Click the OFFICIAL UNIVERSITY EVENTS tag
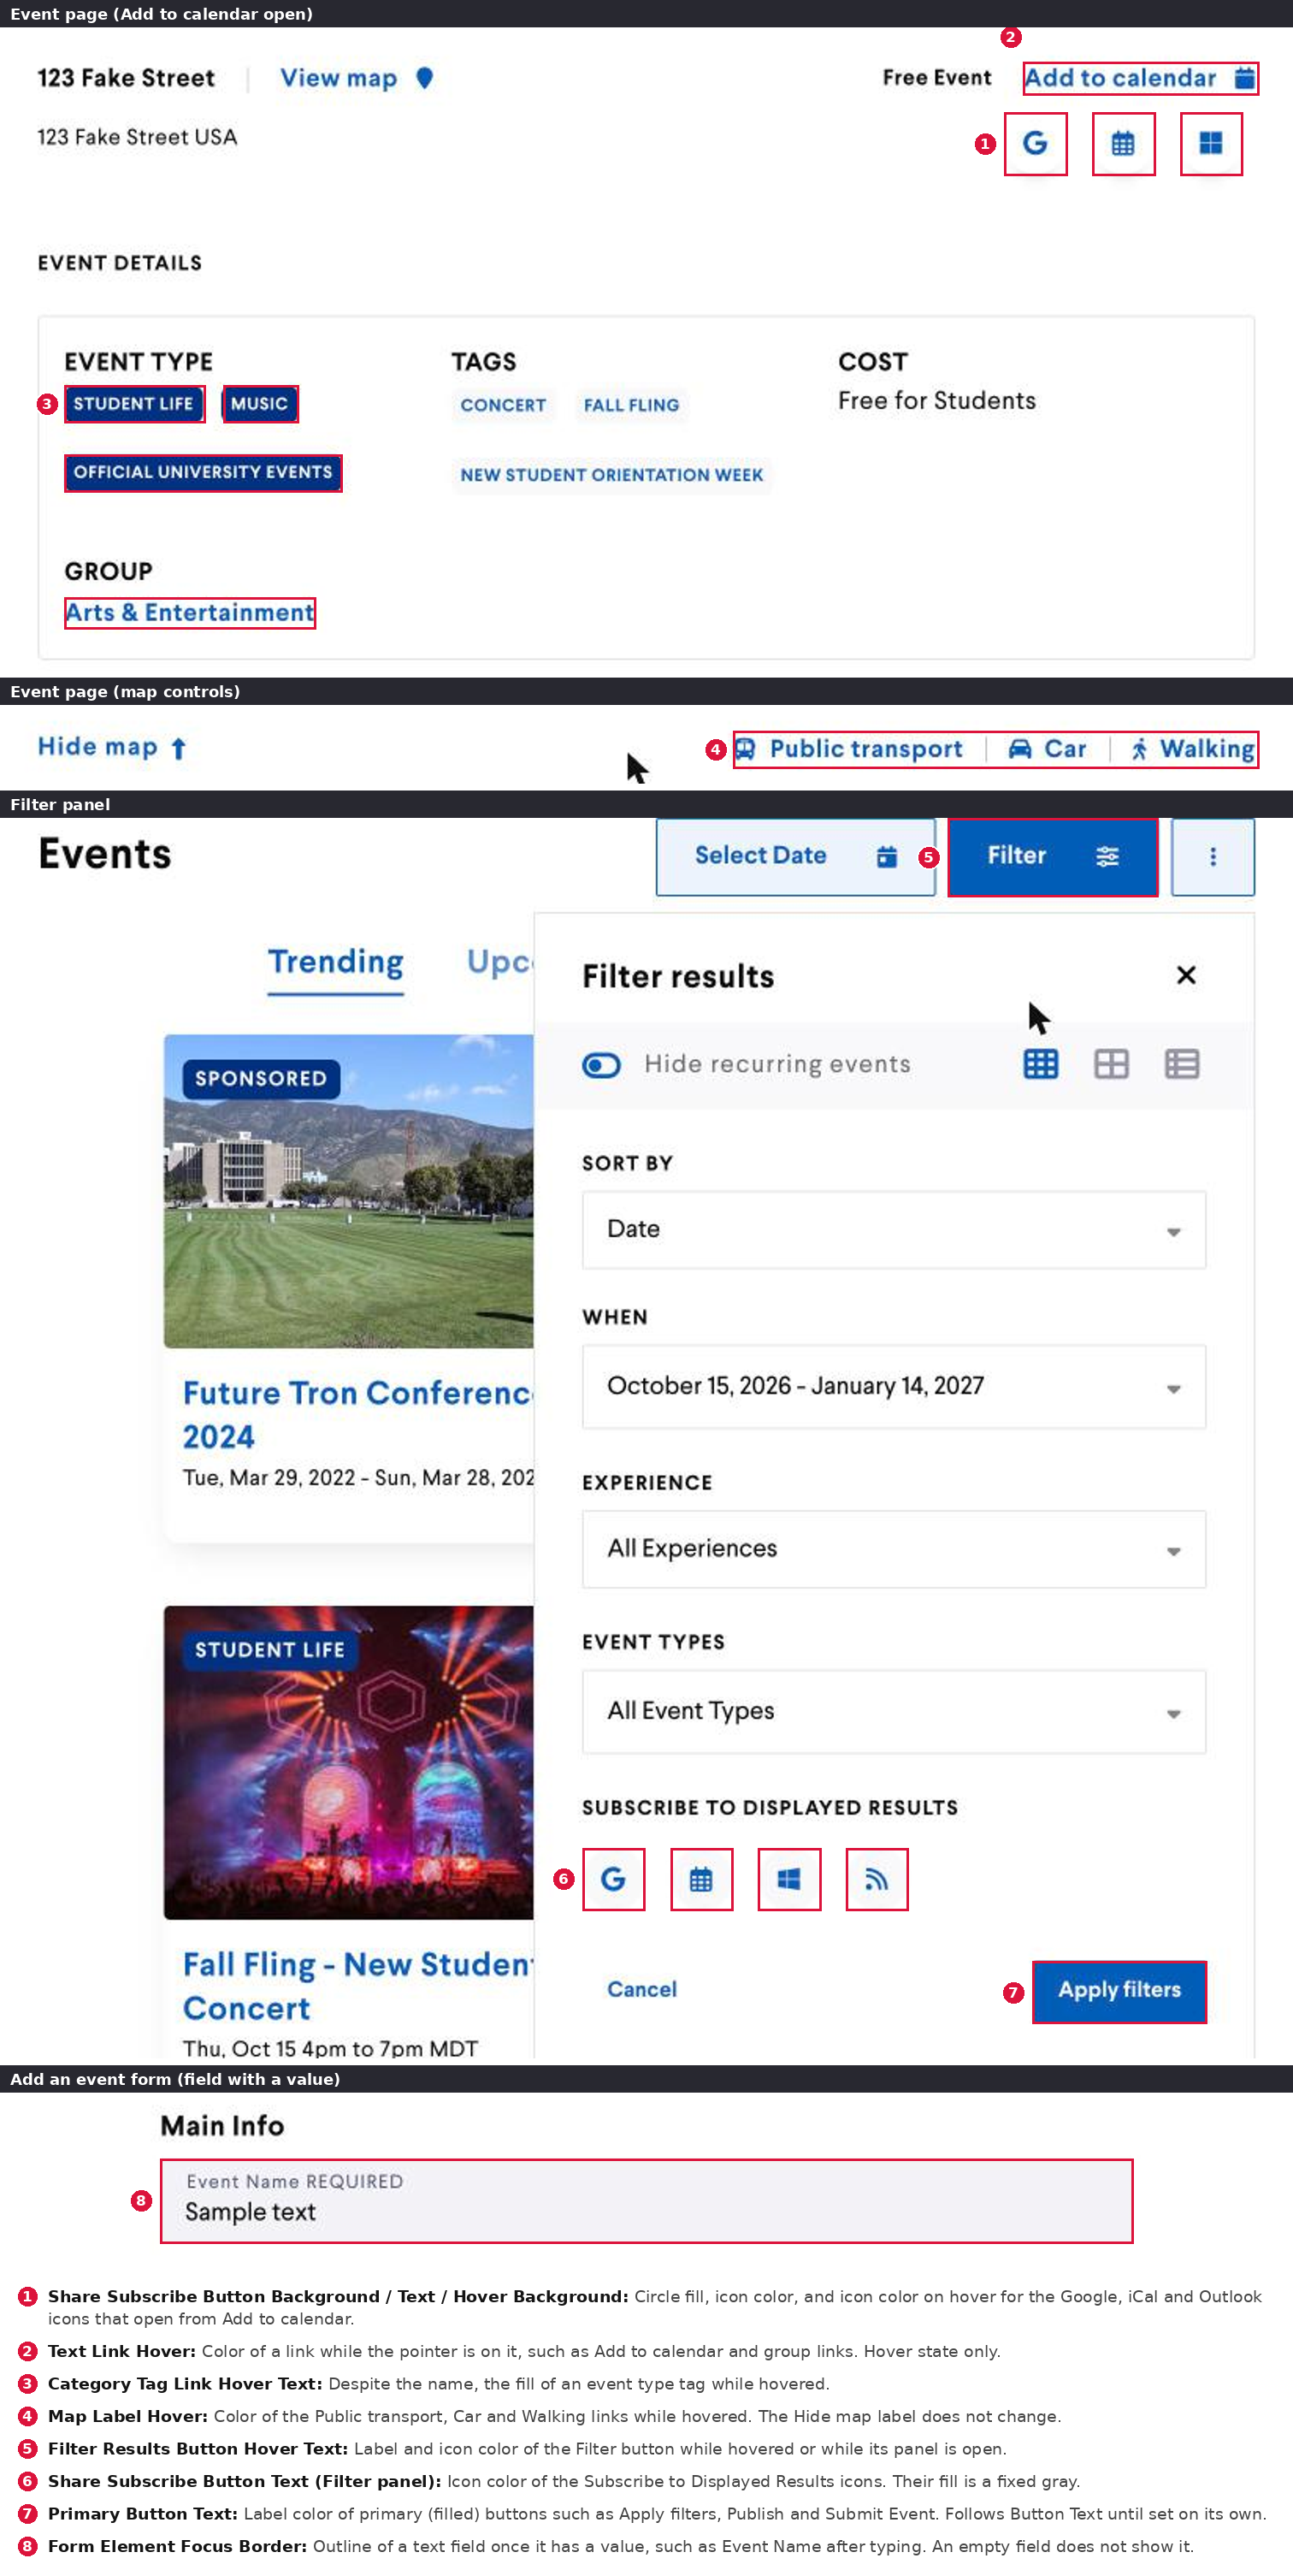 pos(203,473)
